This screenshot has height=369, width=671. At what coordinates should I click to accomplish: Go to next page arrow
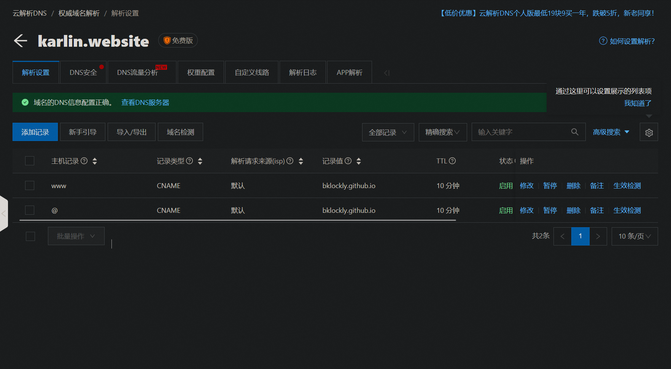point(598,236)
